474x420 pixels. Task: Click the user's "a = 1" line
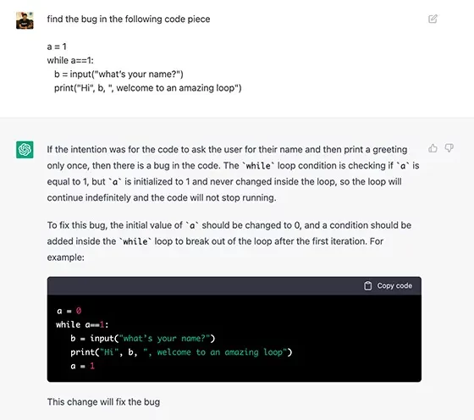click(57, 47)
